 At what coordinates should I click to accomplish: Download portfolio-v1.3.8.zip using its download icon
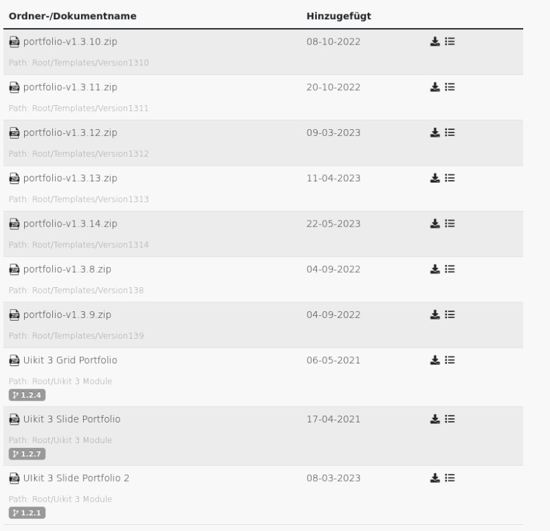tap(434, 269)
